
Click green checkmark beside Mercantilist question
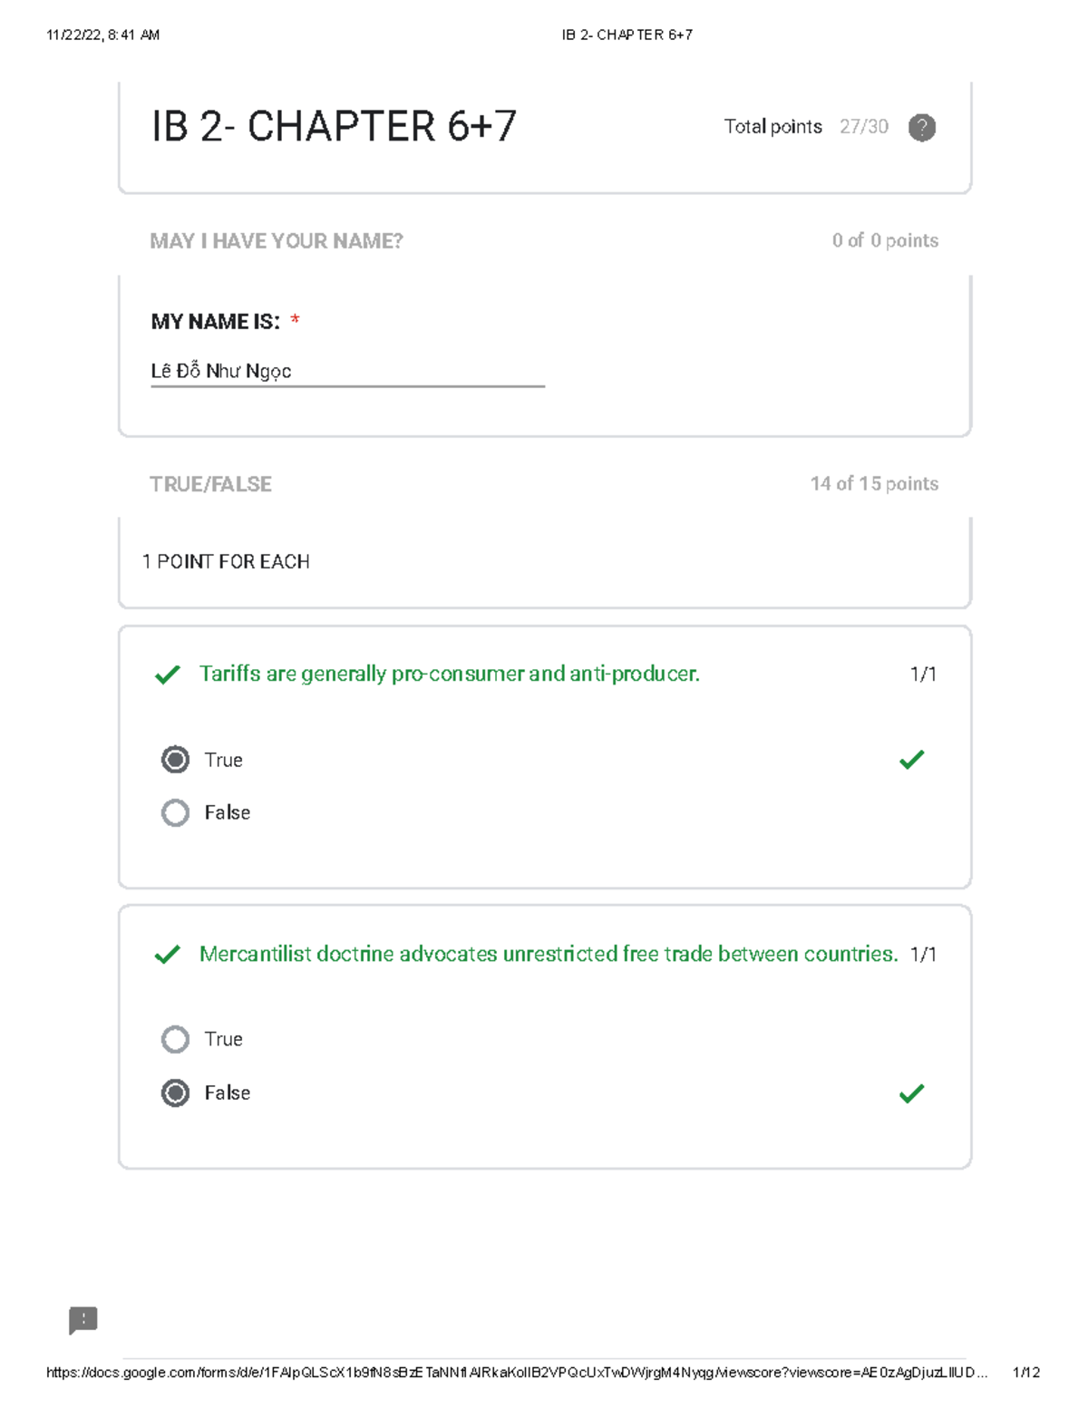(x=167, y=955)
